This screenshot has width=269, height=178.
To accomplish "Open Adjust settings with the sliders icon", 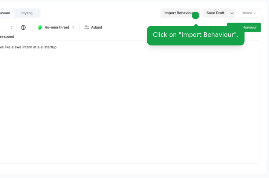I will point(93,27).
